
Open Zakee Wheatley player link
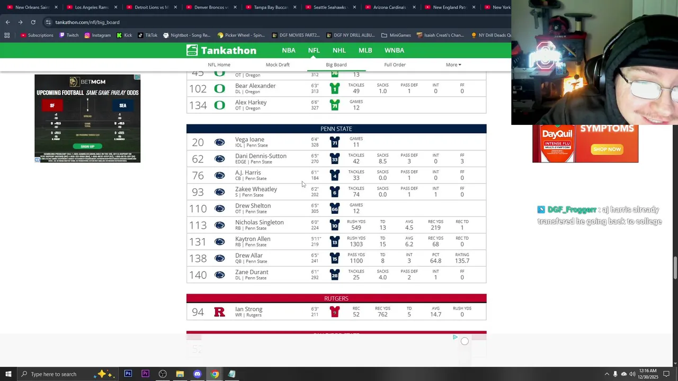pos(256,189)
